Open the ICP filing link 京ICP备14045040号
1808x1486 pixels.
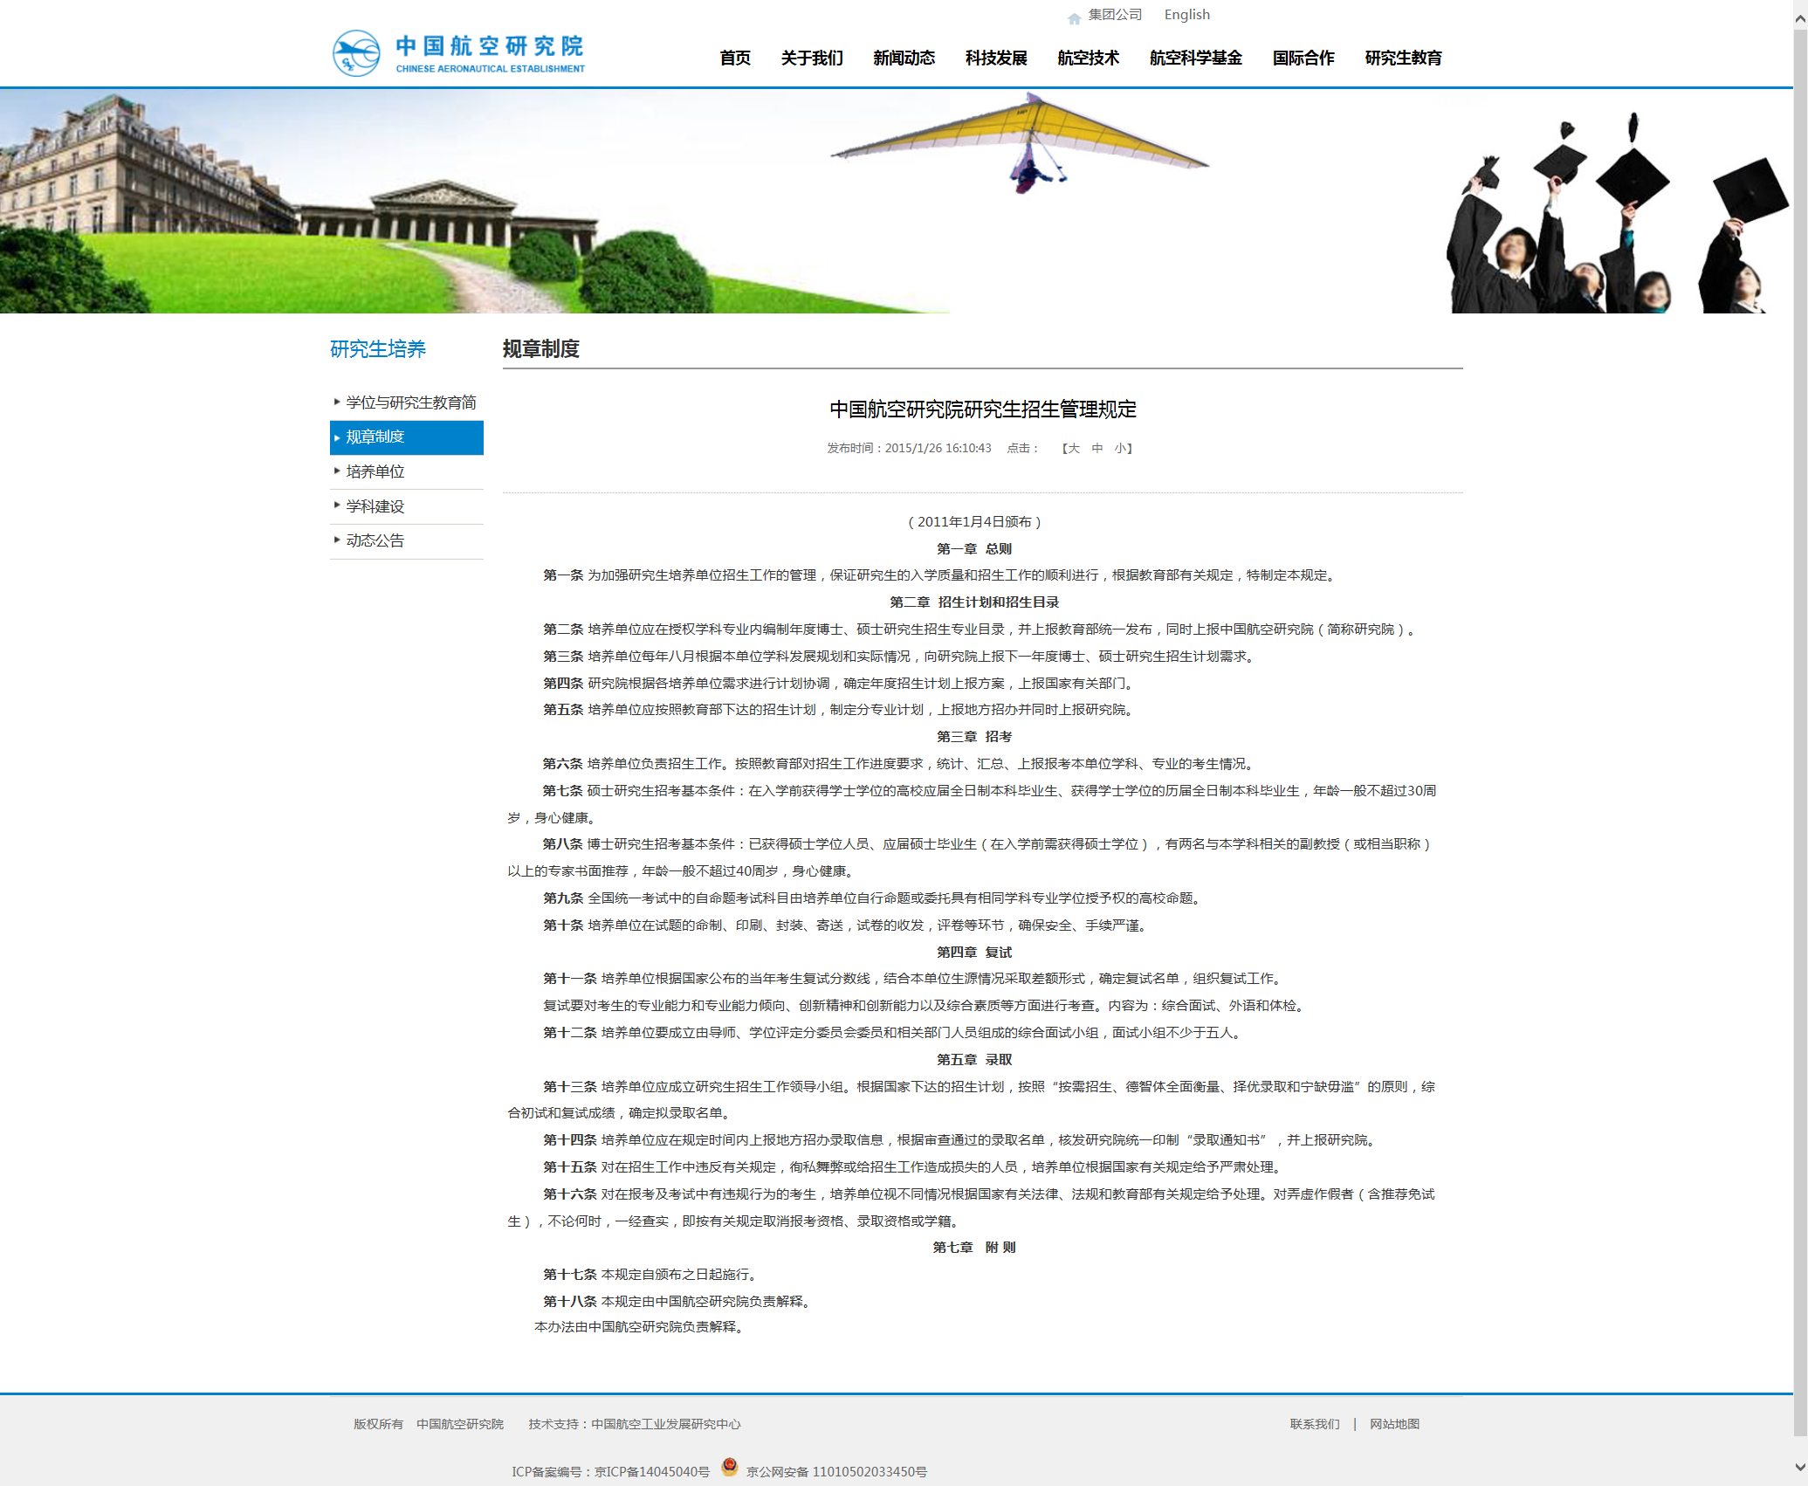point(652,1472)
